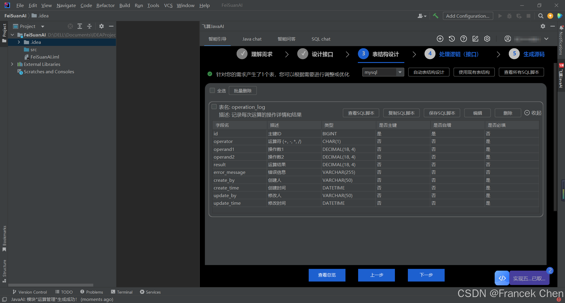Click the 上一步 previous step button

point(376,275)
